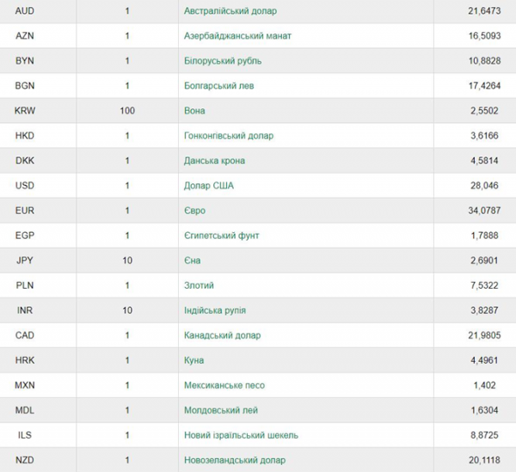Open the Гонконгівський долар link

pyautogui.click(x=229, y=136)
